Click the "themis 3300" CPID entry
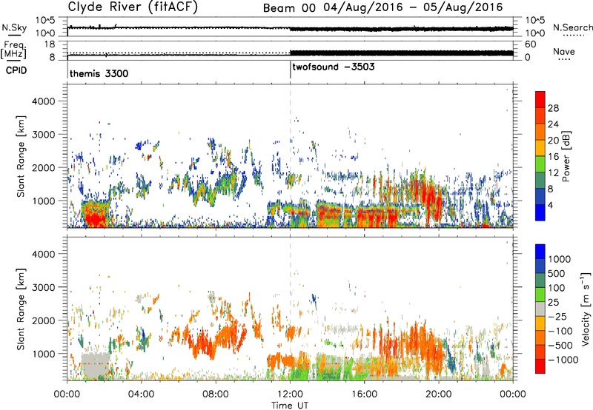The image size is (593, 410). pos(99,73)
